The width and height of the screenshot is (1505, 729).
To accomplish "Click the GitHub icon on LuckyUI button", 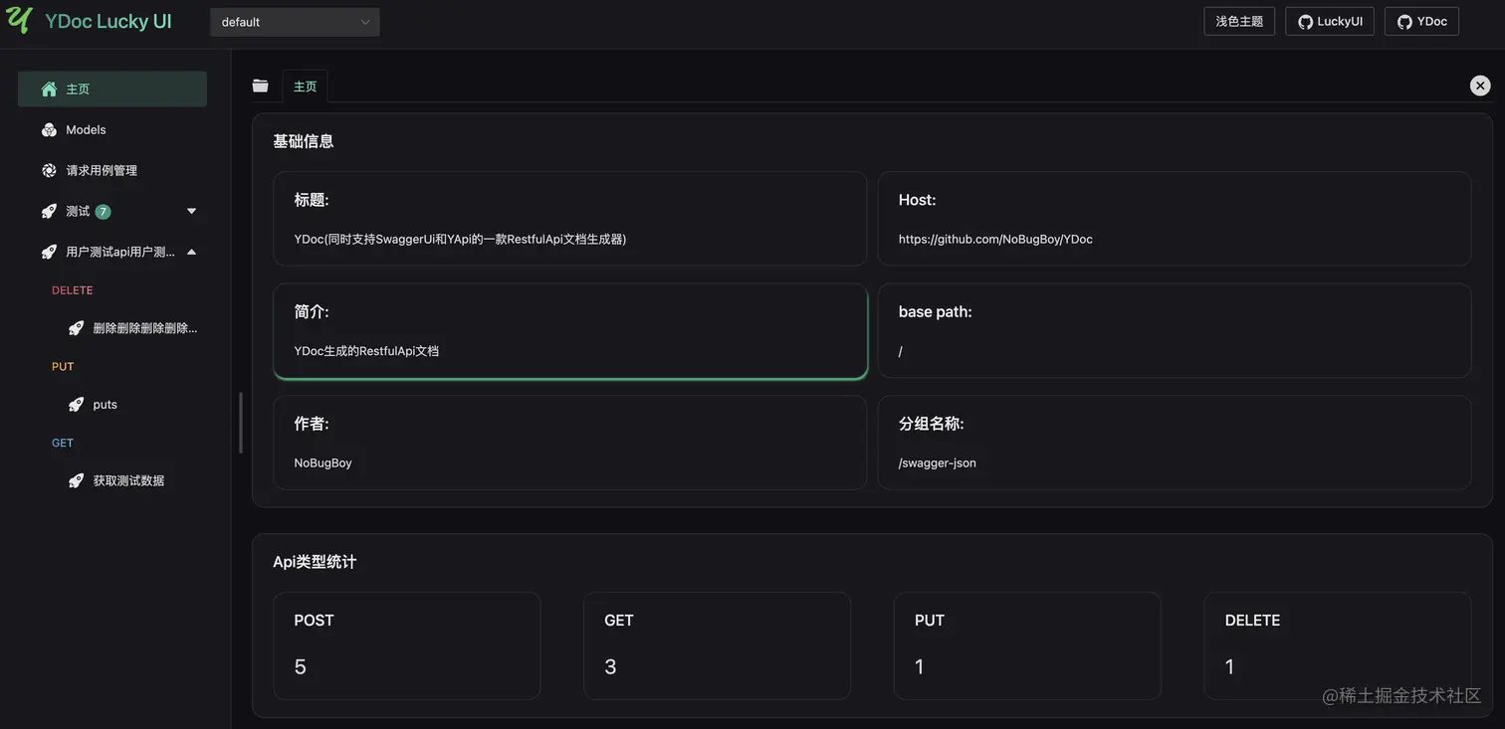I will [1305, 22].
